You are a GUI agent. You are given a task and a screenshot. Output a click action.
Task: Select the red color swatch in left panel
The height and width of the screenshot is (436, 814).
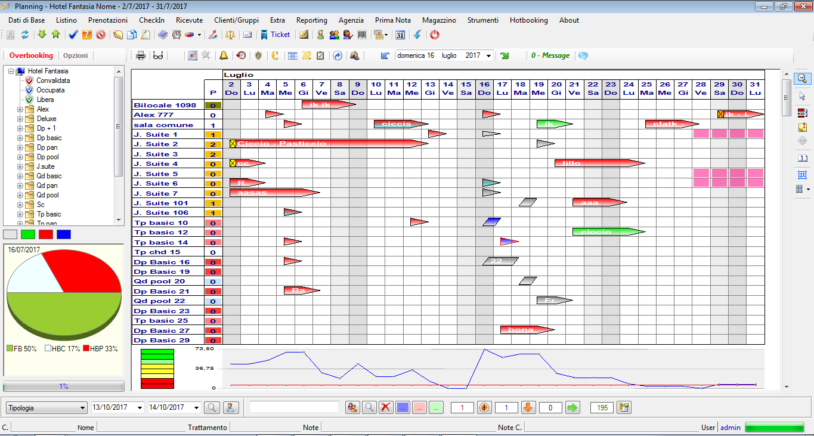(x=45, y=234)
